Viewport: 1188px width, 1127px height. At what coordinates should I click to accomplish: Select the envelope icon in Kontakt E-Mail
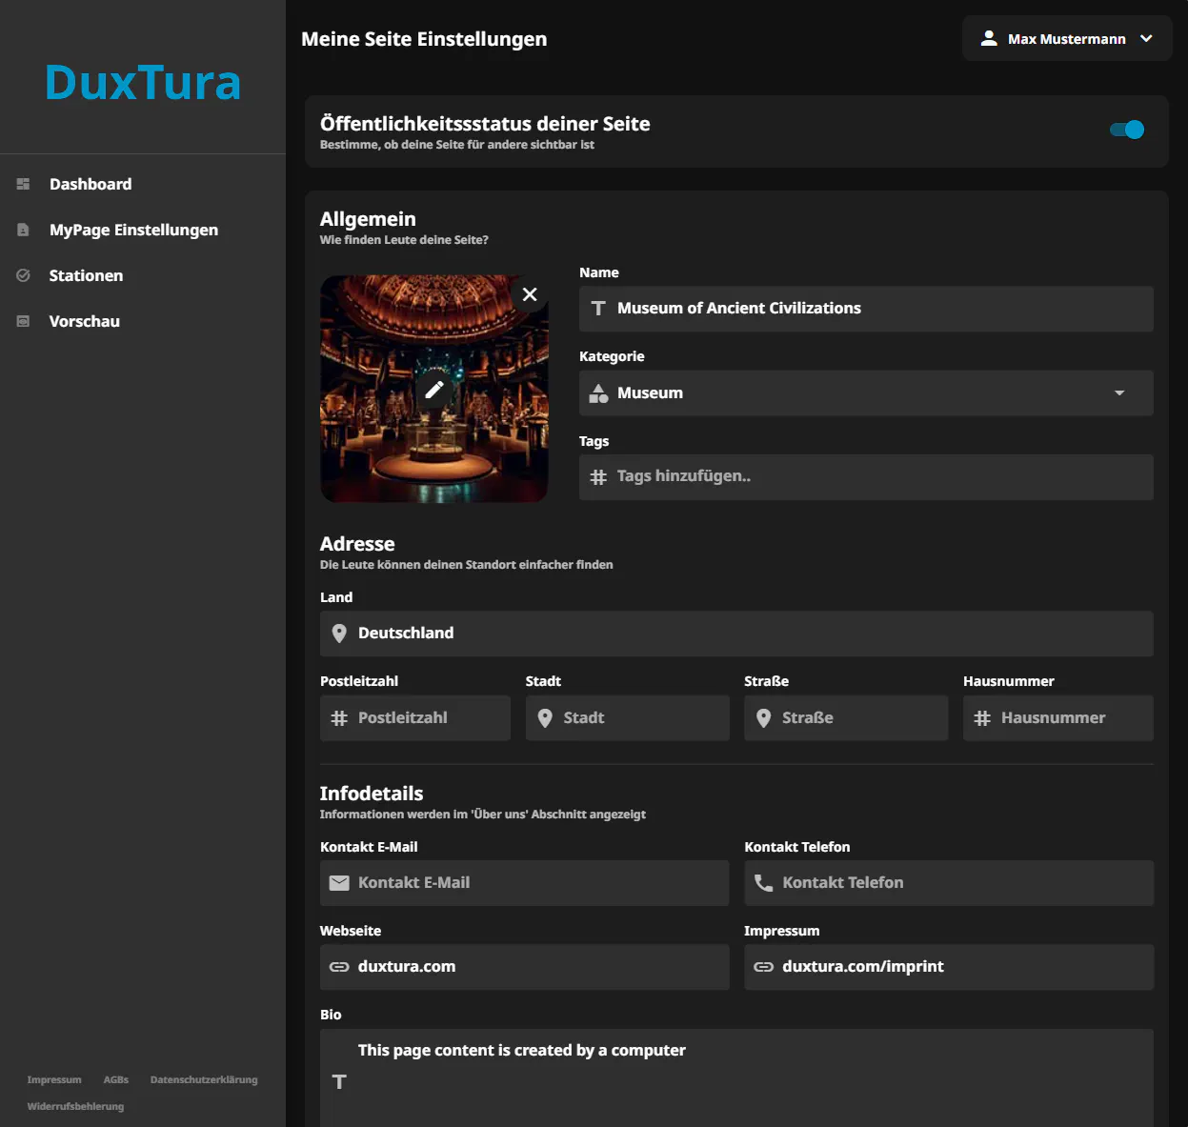point(339,882)
